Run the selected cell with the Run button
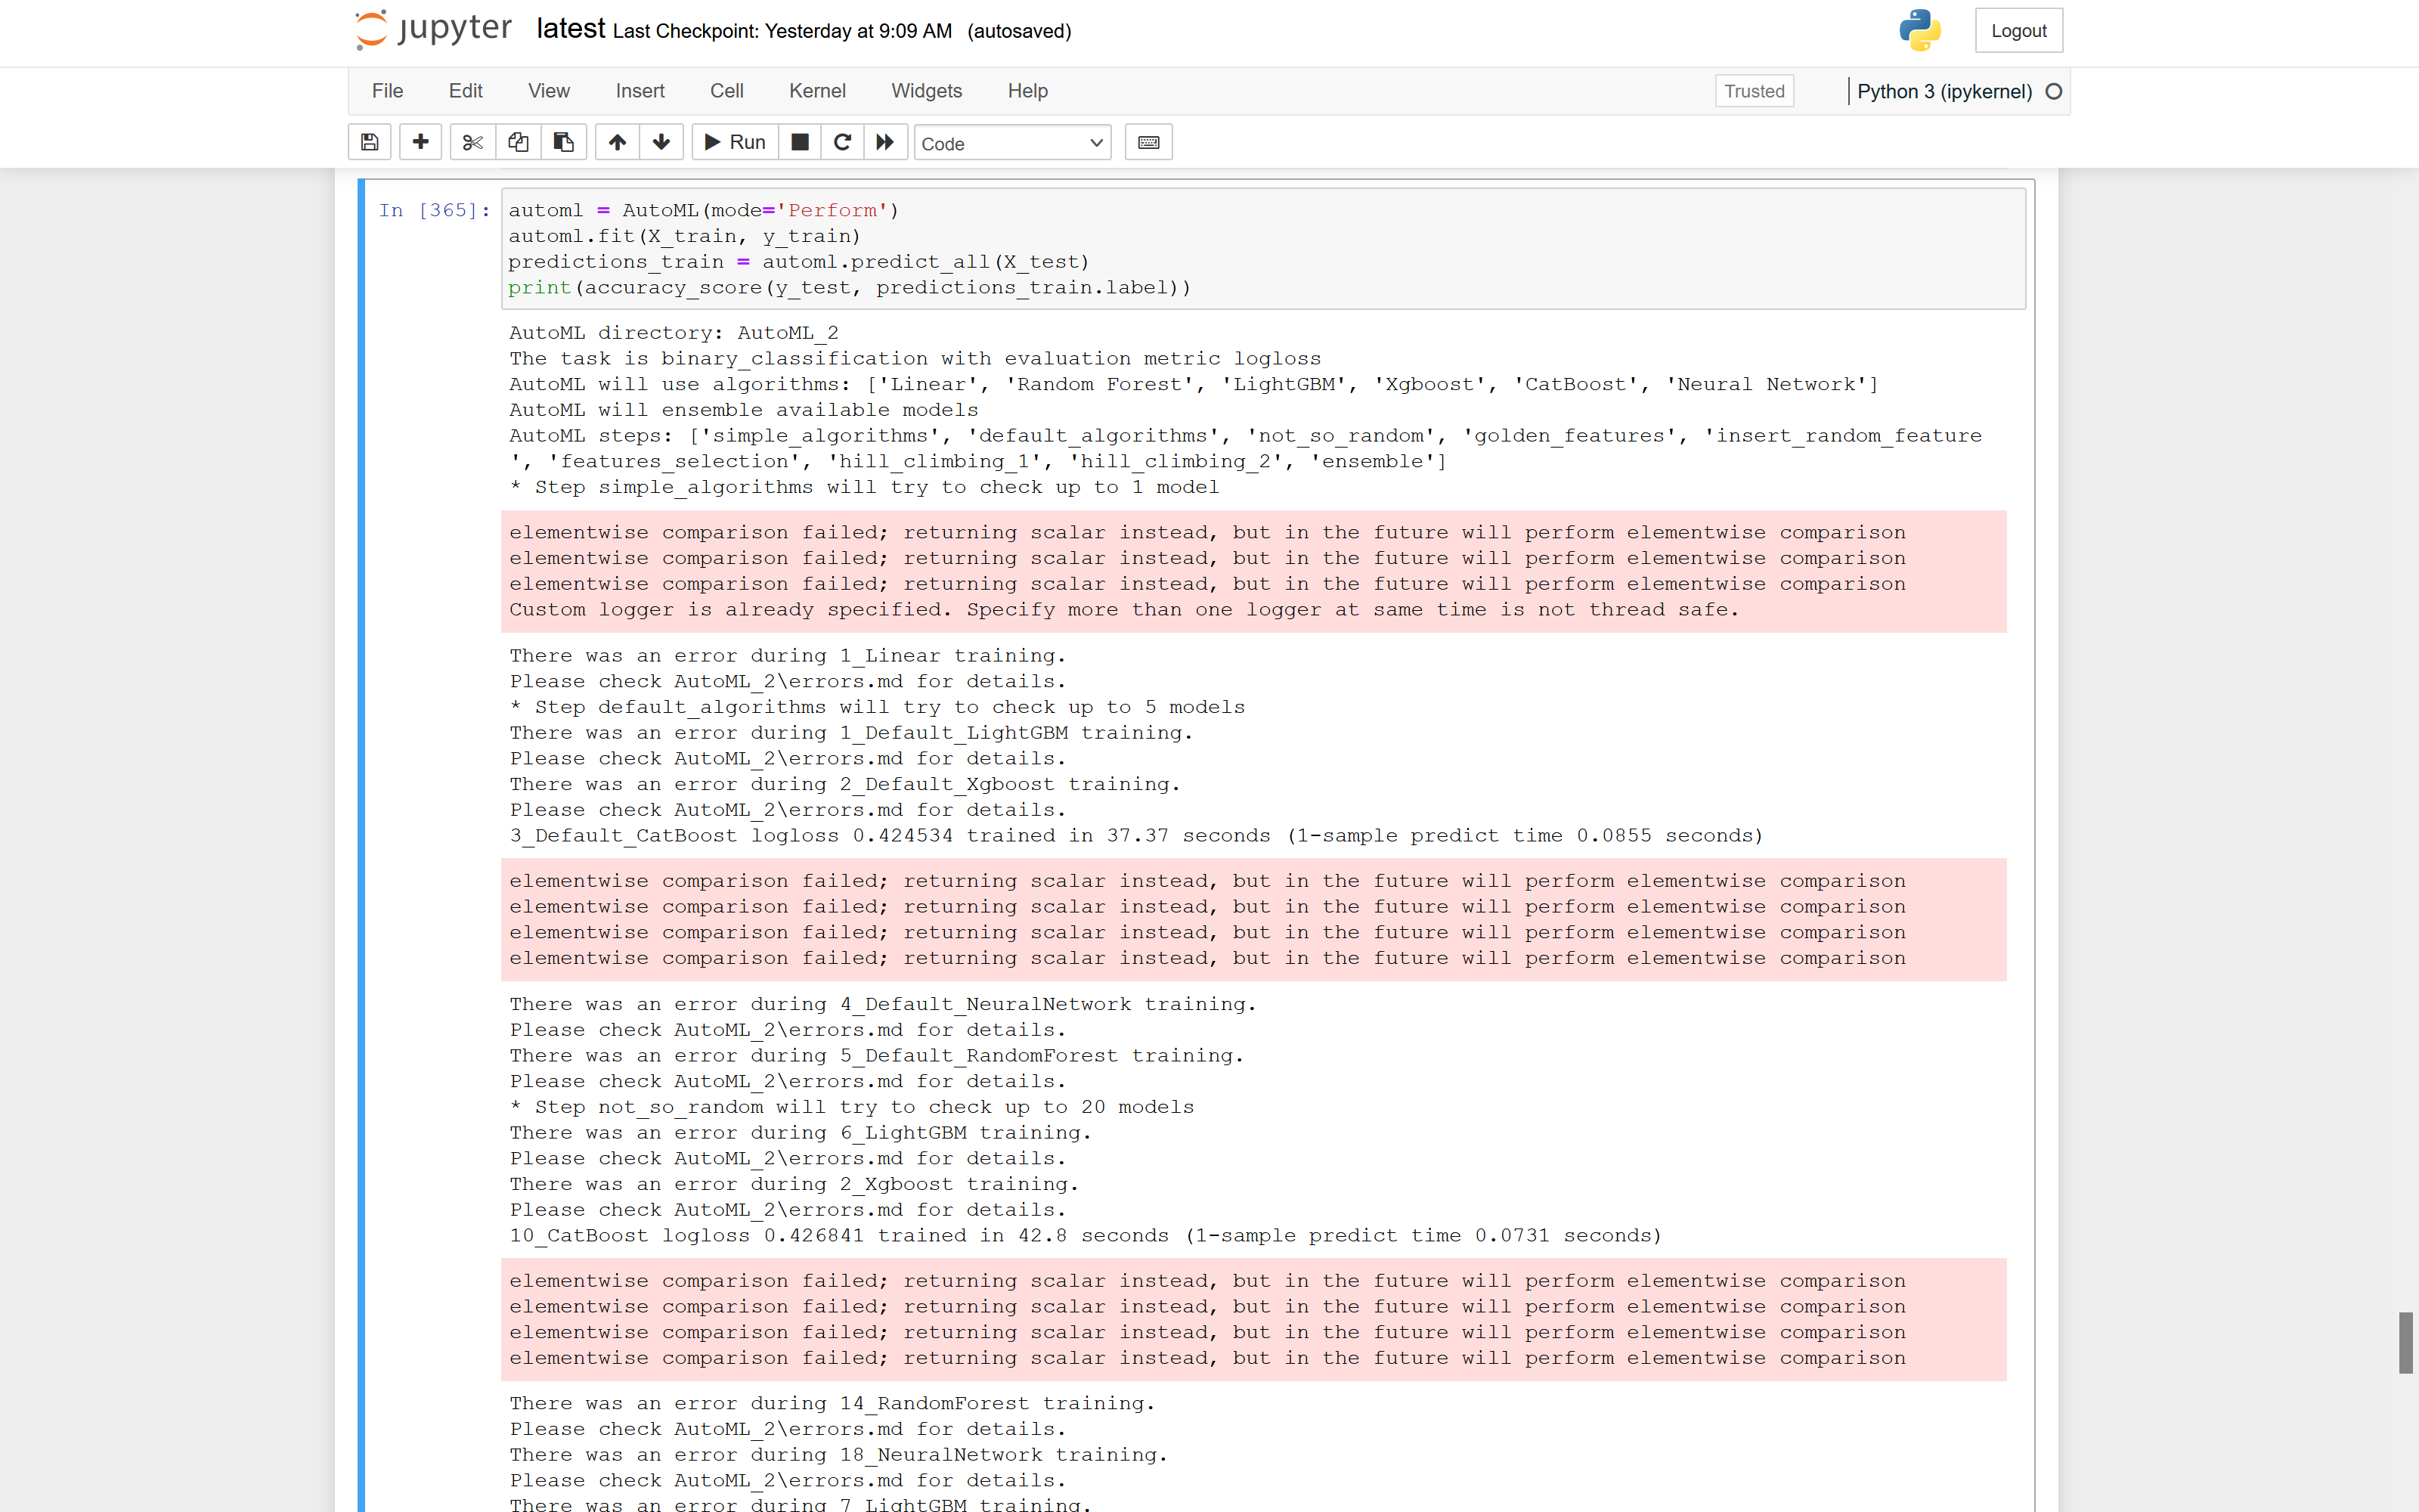 [734, 142]
